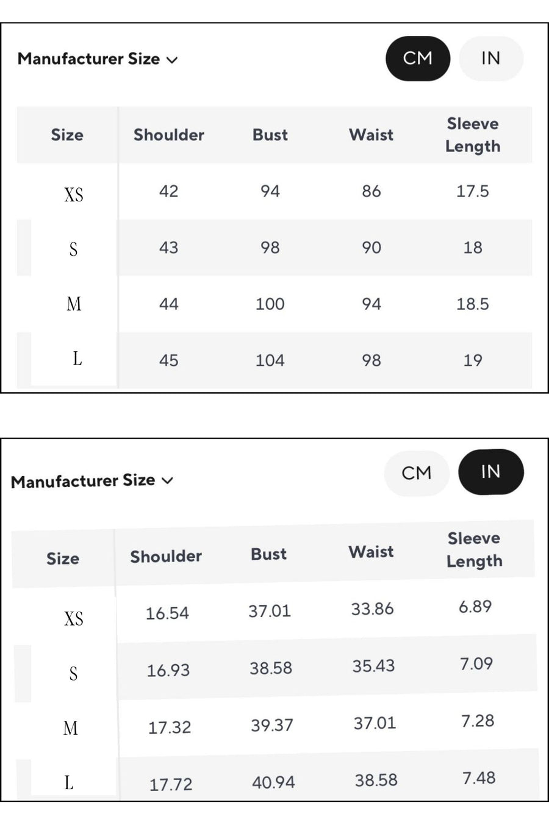The width and height of the screenshot is (549, 824).
Task: Click the Bust column header in top chart
Action: tap(270, 135)
